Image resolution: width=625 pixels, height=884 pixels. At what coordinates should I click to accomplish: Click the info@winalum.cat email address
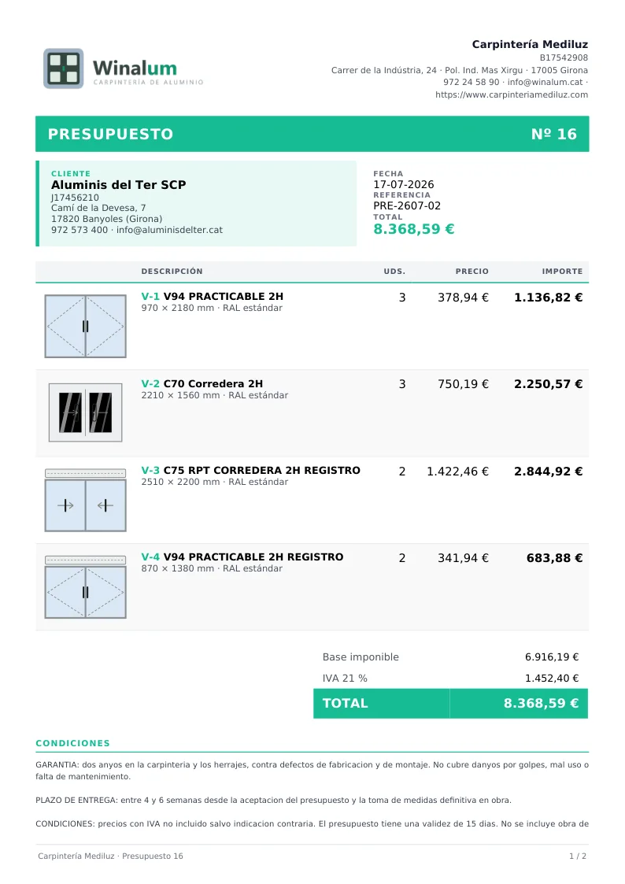pyautogui.click(x=545, y=82)
